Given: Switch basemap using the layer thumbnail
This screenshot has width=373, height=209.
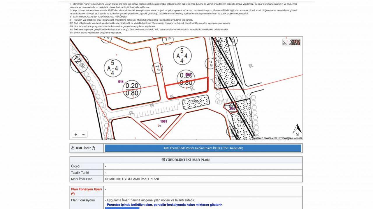Looking at the screenshot, I should 291,42.
